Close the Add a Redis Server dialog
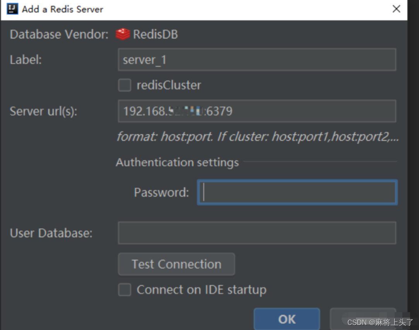Viewport: 419px width, 330px height. coord(396,9)
